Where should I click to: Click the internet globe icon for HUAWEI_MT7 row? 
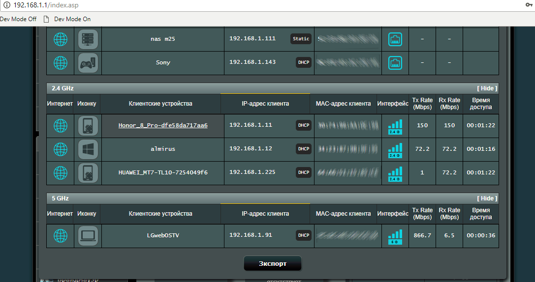(x=60, y=173)
